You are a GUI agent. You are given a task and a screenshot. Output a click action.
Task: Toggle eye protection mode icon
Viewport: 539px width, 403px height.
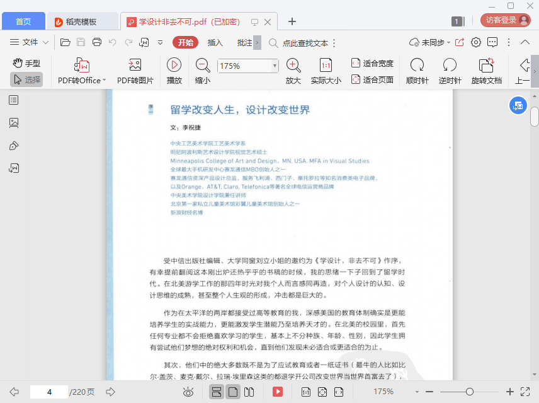188,392
